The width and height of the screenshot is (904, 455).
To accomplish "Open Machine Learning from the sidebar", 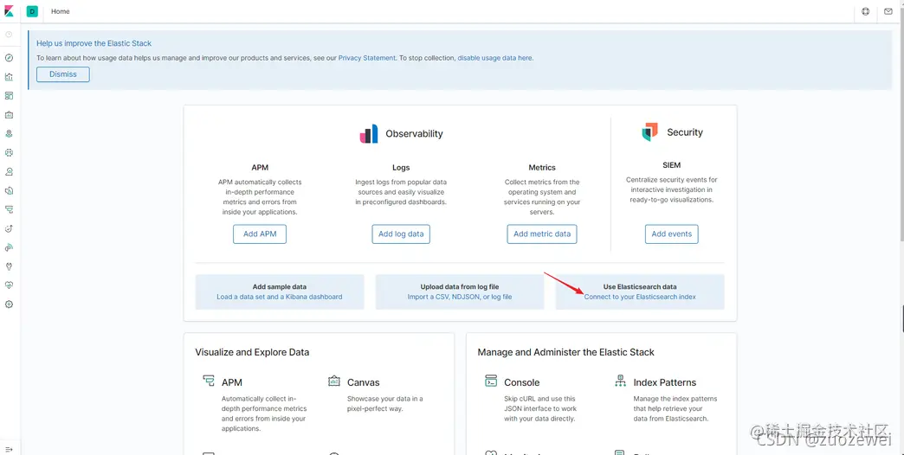I will [9, 152].
